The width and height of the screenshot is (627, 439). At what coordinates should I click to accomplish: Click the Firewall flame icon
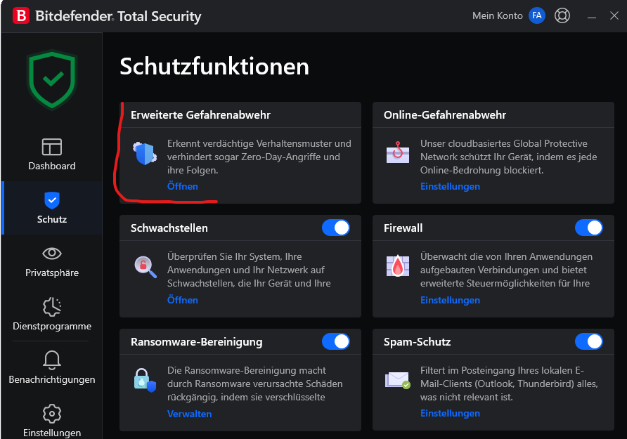[397, 266]
